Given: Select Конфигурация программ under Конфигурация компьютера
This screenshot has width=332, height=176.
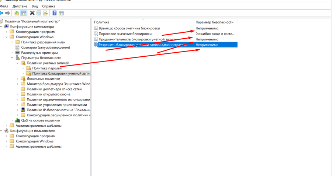Looking at the screenshot, I should pos(35,32).
